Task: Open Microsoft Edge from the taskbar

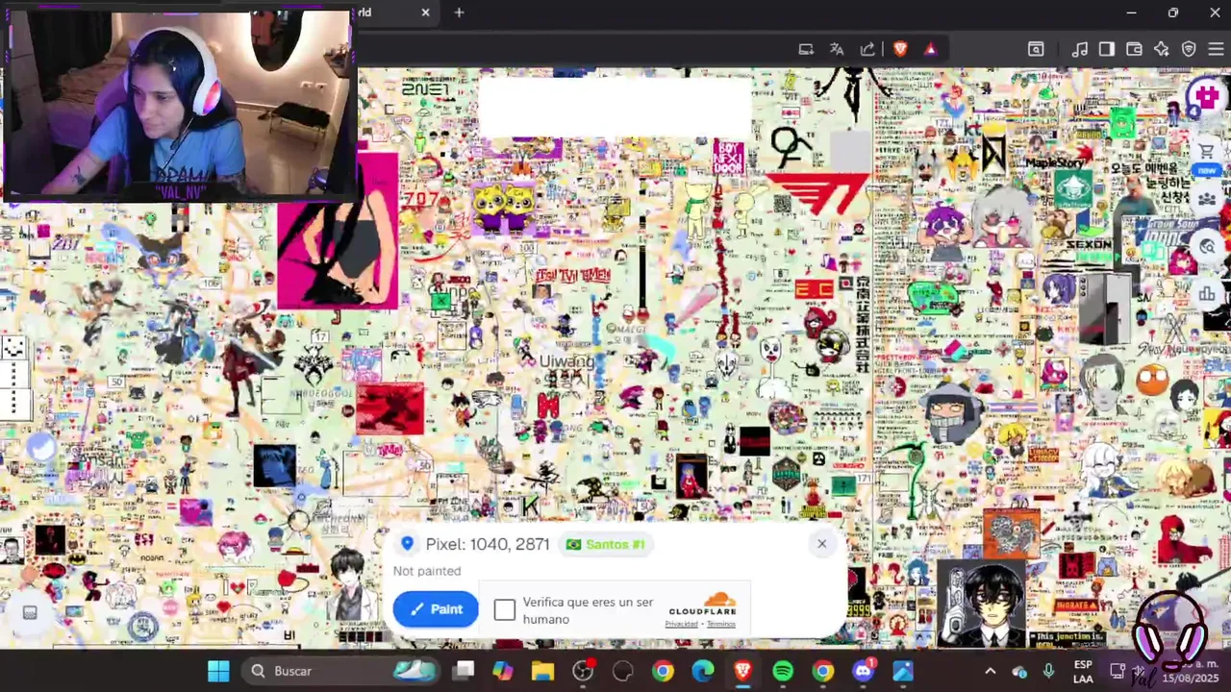Action: tap(703, 671)
